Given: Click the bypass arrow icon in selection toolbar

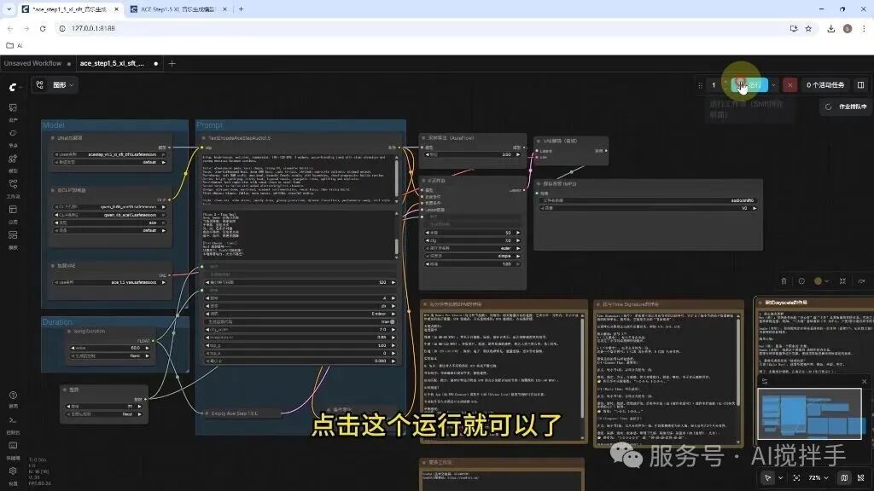Looking at the screenshot, I should click(861, 281).
